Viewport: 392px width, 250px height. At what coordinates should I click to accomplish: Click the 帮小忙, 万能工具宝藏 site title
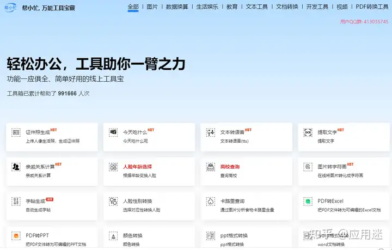[x=48, y=8]
